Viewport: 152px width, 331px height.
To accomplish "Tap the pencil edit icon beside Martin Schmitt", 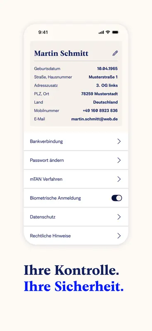I will click(x=115, y=53).
